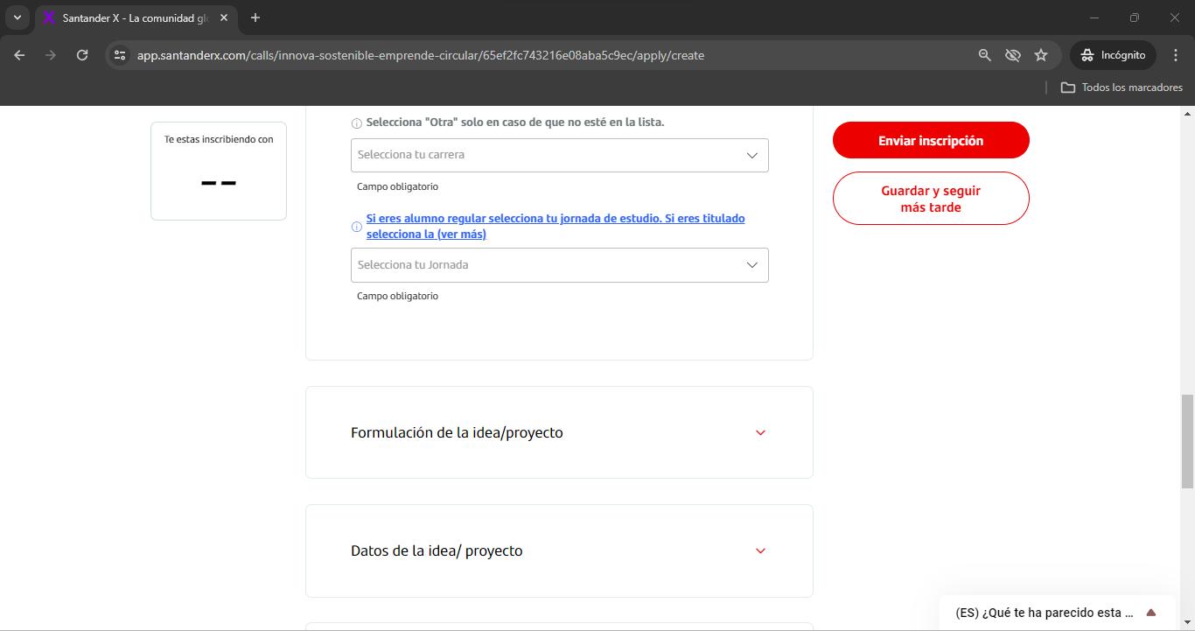The height and width of the screenshot is (631, 1195).
Task: Restore down the browser window
Action: click(1135, 18)
